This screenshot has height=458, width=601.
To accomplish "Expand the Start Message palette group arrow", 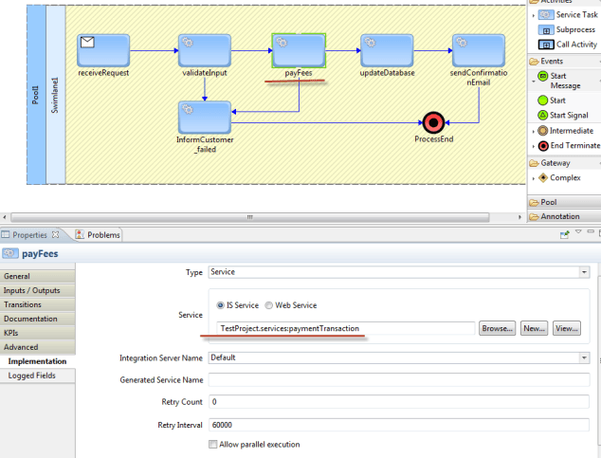I will pyautogui.click(x=533, y=82).
